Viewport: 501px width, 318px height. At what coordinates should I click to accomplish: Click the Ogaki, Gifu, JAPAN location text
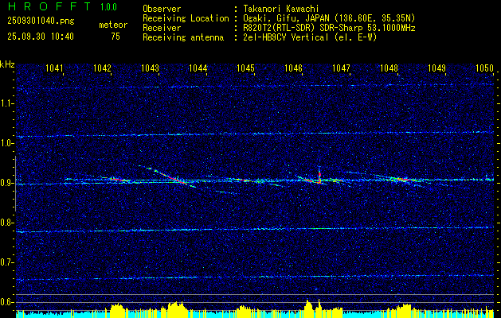(x=329, y=18)
